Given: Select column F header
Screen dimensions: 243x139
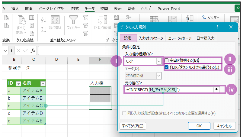Looking at the screenshot, I should (100, 60).
